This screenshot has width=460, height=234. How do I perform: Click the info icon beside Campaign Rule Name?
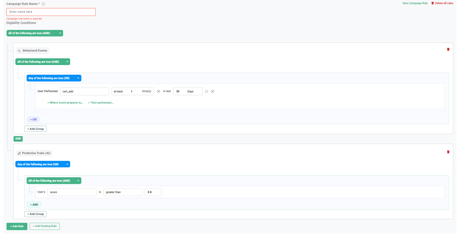coord(43,4)
